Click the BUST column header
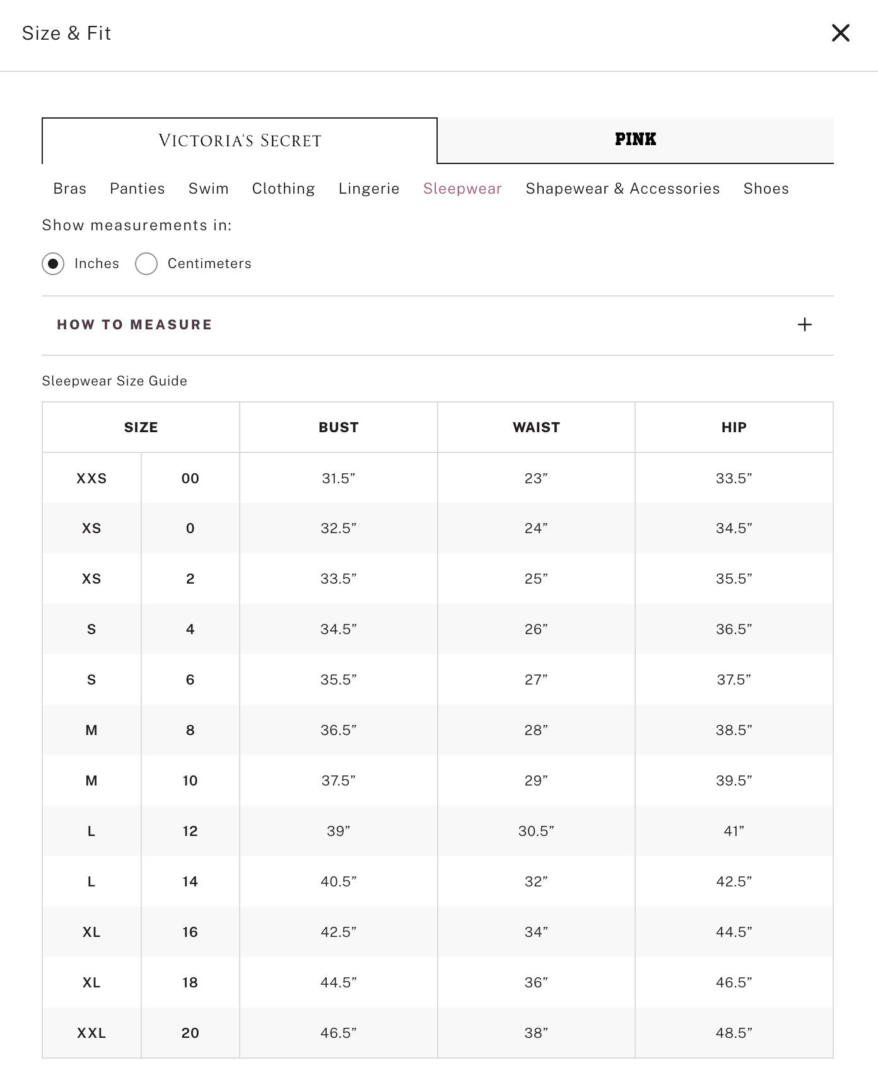 pos(339,427)
